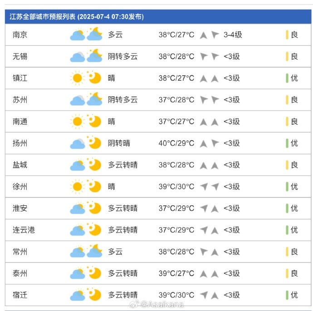Viewport: 313px width, 311px height.
Task: Click Lianyungang's daytime partly cloudy icon
Action: (77, 230)
